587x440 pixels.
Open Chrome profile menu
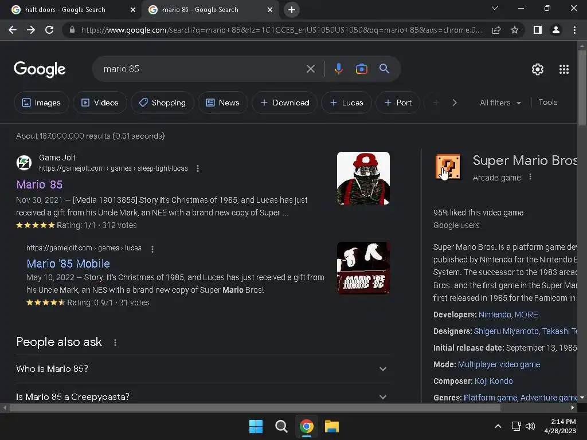click(556, 30)
